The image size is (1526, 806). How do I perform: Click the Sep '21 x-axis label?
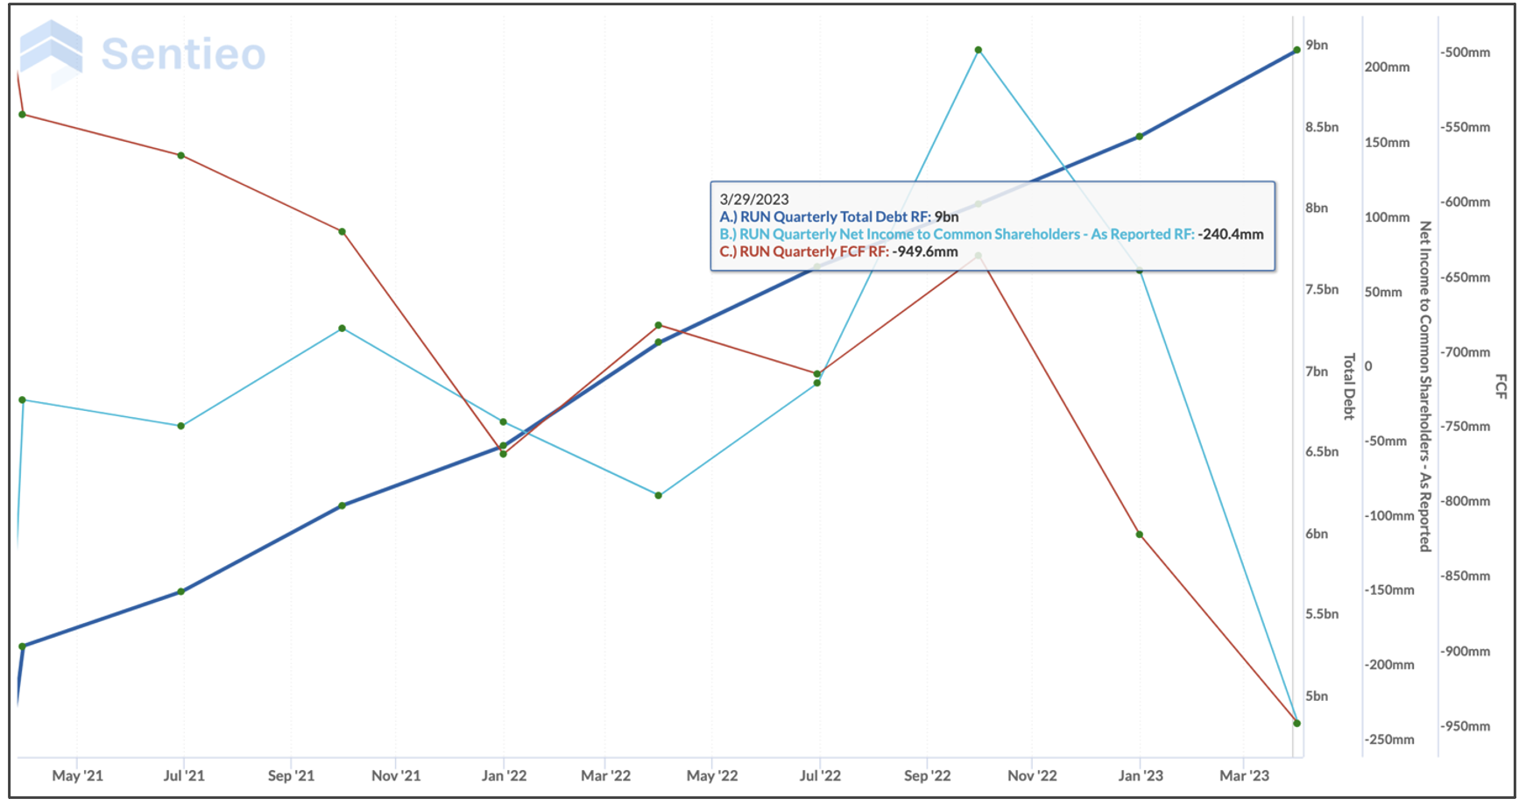click(291, 775)
